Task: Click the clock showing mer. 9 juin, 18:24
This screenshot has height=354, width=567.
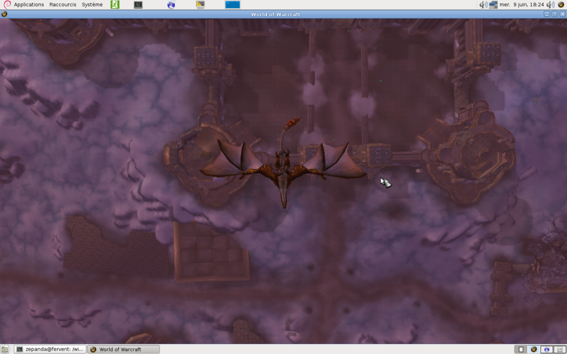Action: click(x=522, y=4)
